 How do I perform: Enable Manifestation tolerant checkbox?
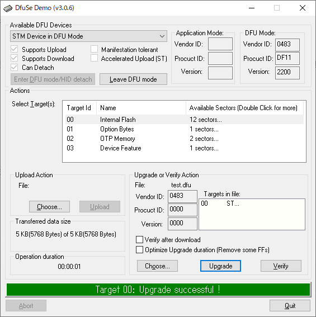pos(95,49)
